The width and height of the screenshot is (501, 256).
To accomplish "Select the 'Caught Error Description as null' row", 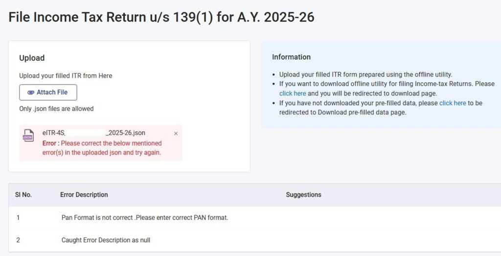I will pos(106,240).
